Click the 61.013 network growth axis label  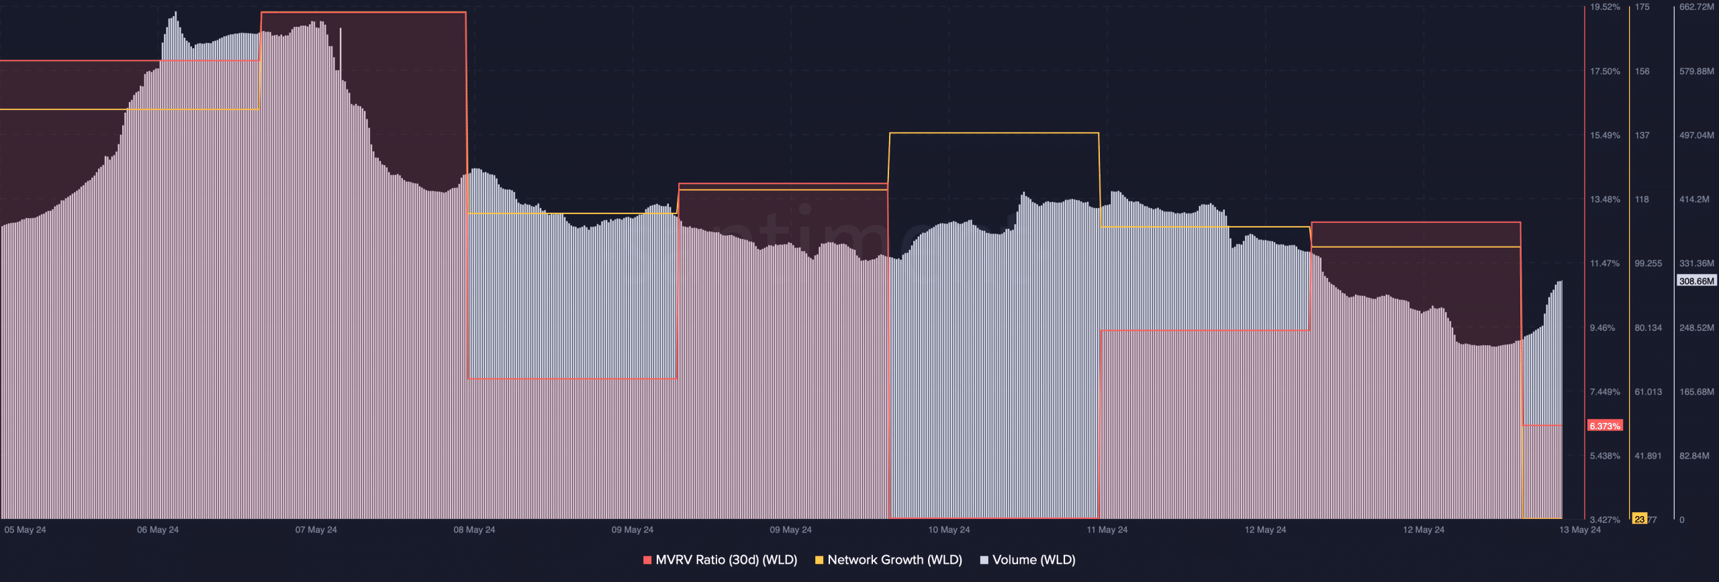pos(1648,391)
